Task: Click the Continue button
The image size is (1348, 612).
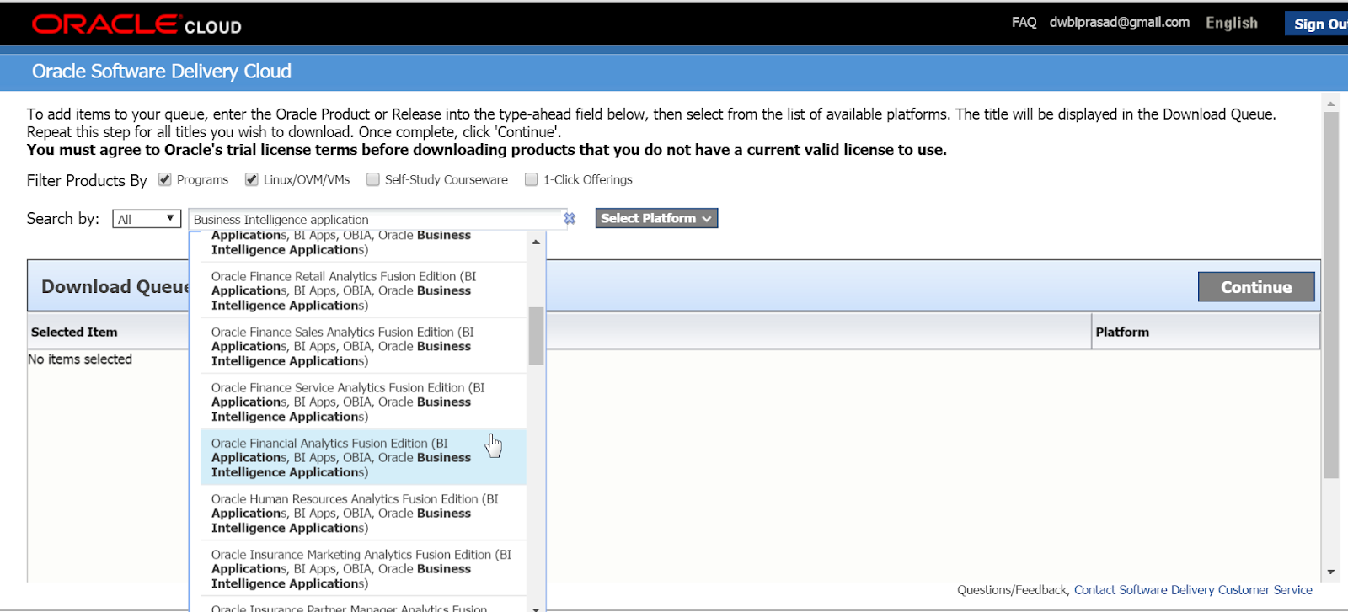Action: pyautogui.click(x=1256, y=287)
